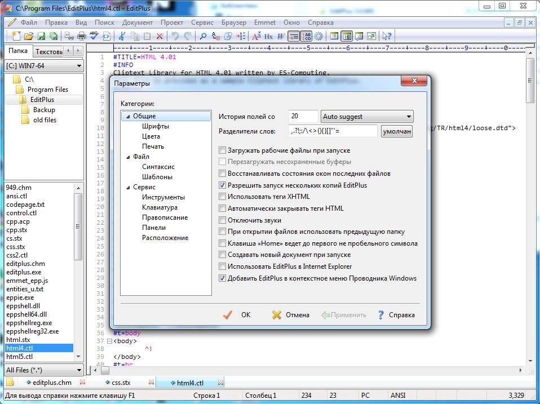Click the sidebar tabs left scroll arrow
This screenshot has height=404, width=540.
point(69,51)
